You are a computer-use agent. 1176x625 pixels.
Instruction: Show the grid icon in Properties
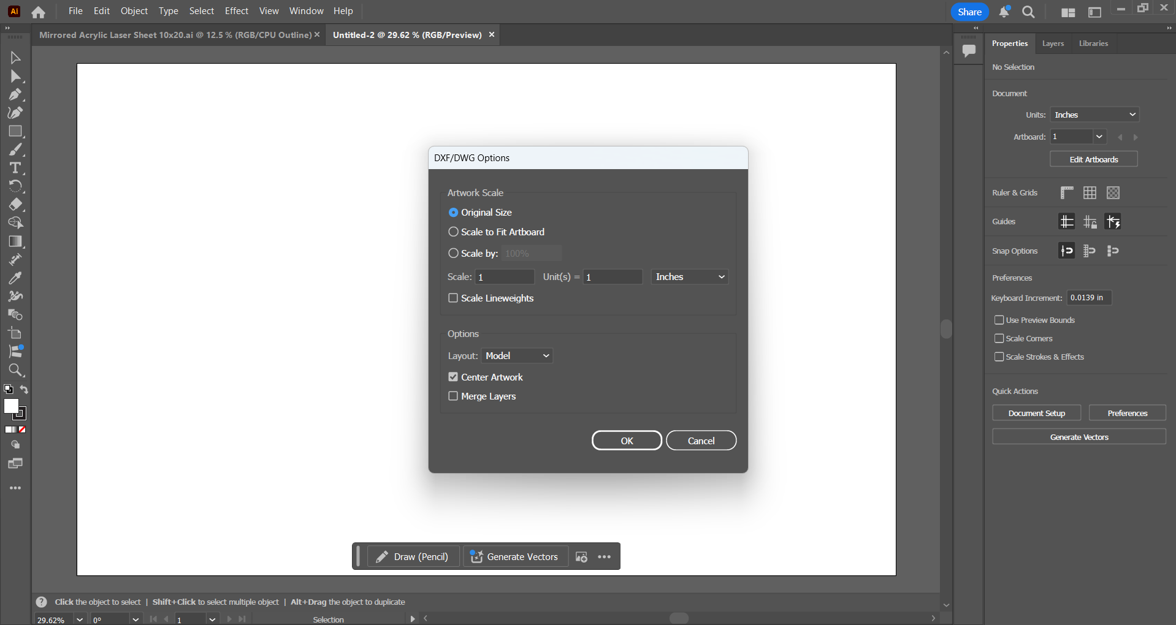(x=1090, y=193)
